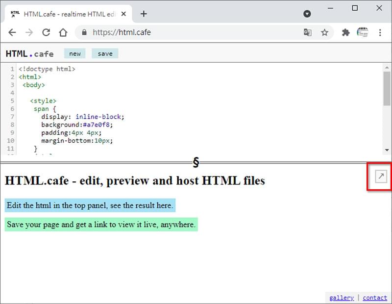
Task: Click the HTML.cafe logo
Action: 29,54
